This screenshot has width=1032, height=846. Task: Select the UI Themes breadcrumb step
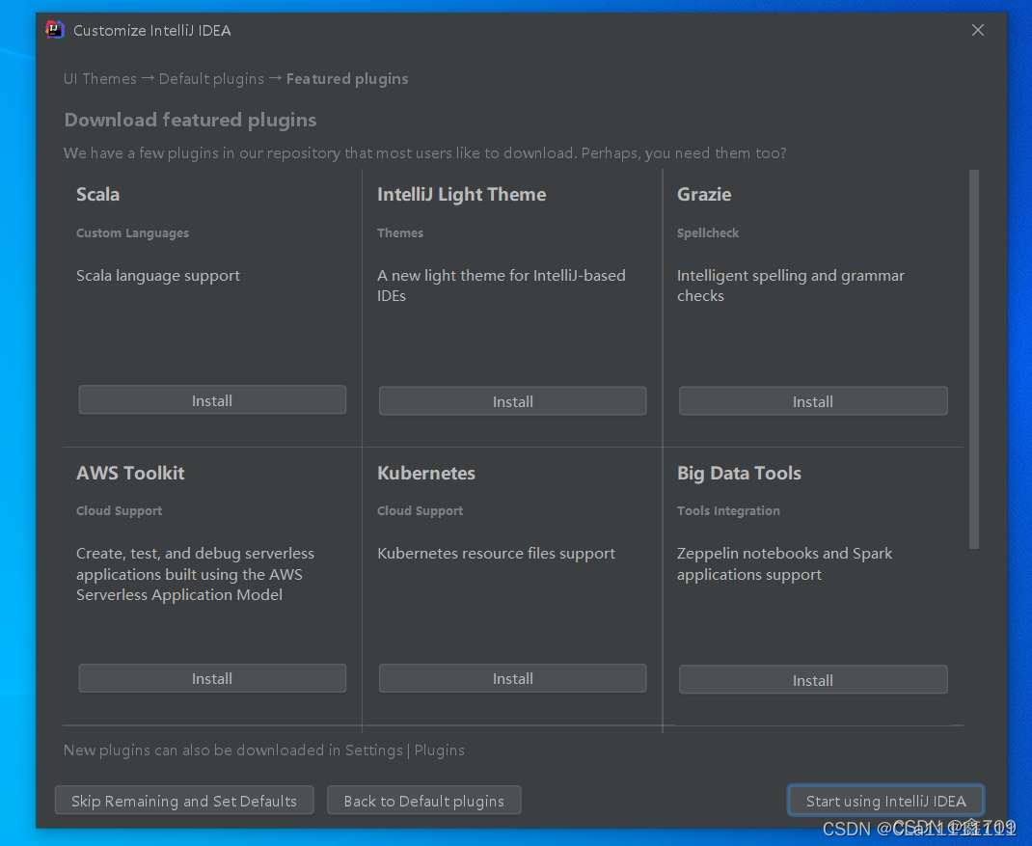coord(100,79)
